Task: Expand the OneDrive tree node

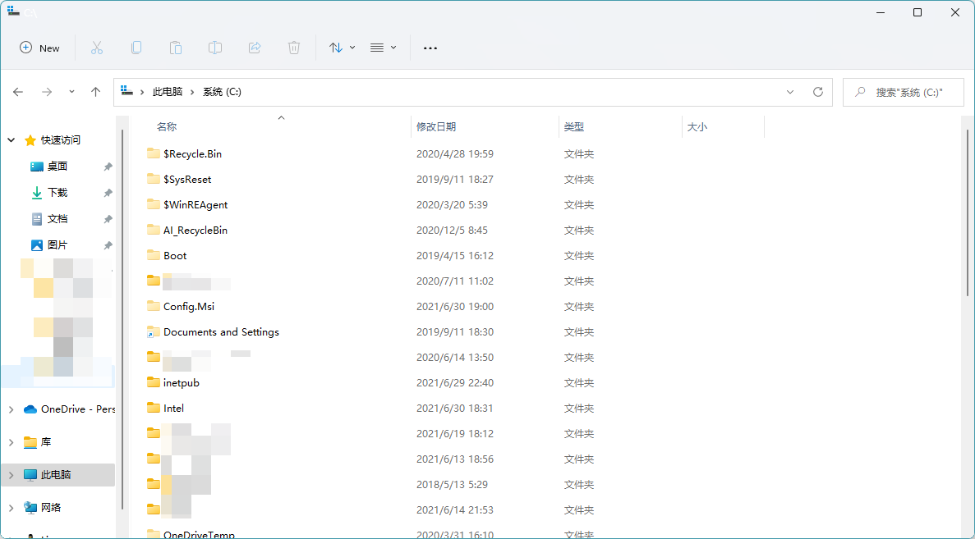Action: click(x=11, y=409)
